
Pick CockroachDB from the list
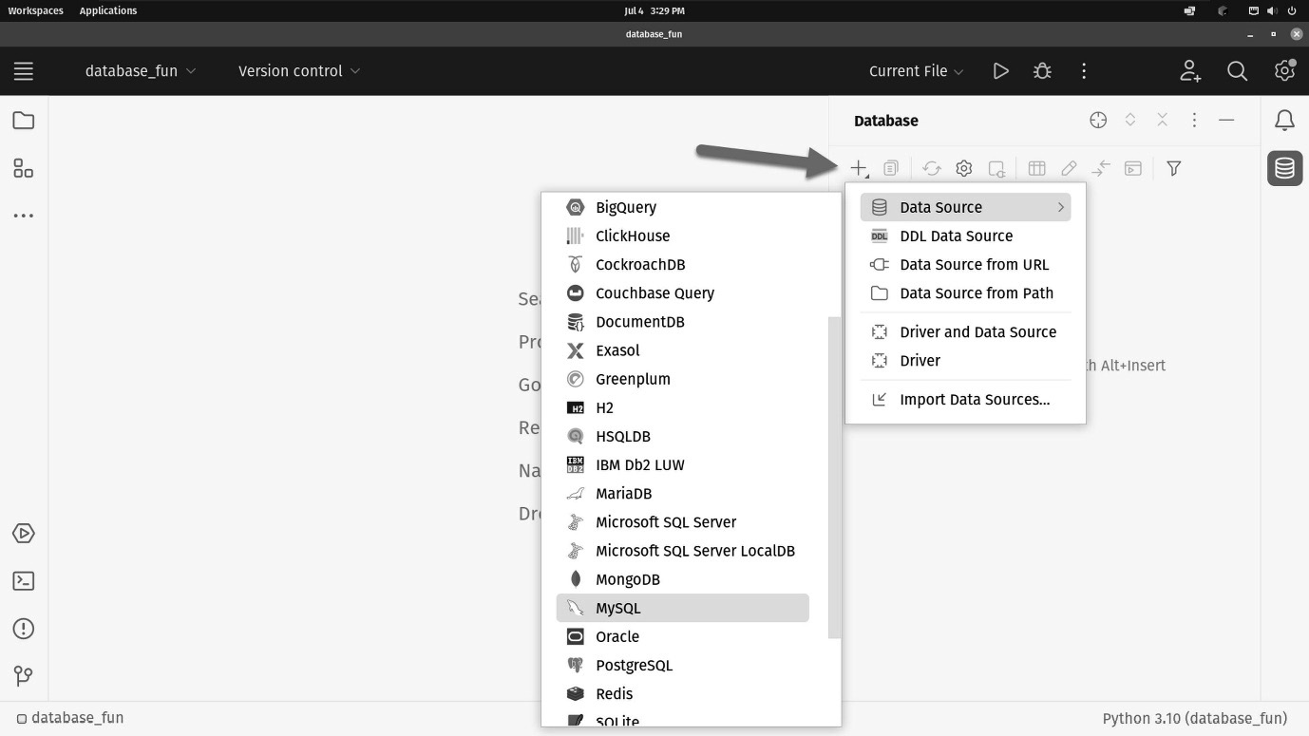tap(683, 264)
